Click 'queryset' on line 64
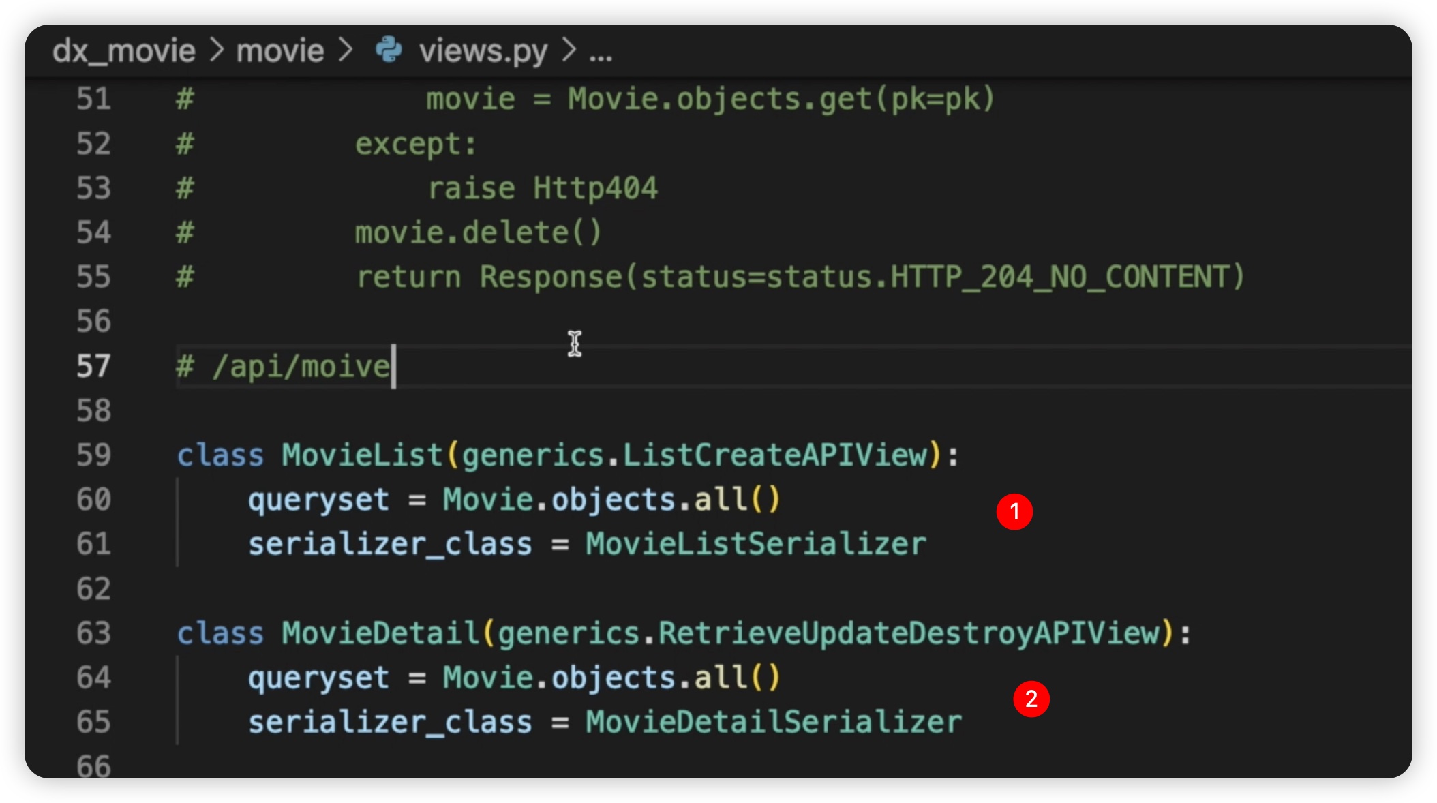This screenshot has width=1437, height=803. (318, 678)
